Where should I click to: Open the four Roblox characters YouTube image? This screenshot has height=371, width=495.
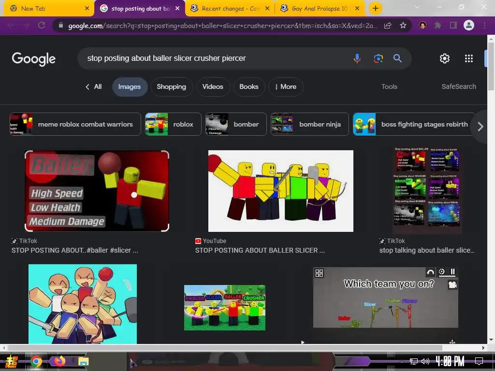(281, 191)
